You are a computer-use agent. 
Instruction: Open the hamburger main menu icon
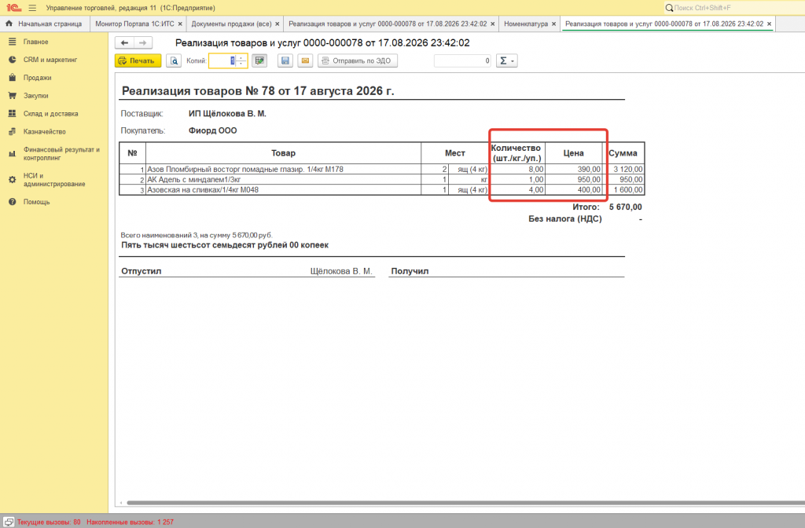click(x=32, y=8)
